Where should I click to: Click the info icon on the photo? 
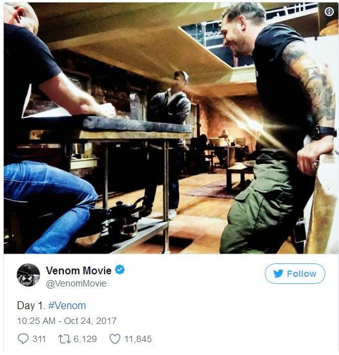329,12
